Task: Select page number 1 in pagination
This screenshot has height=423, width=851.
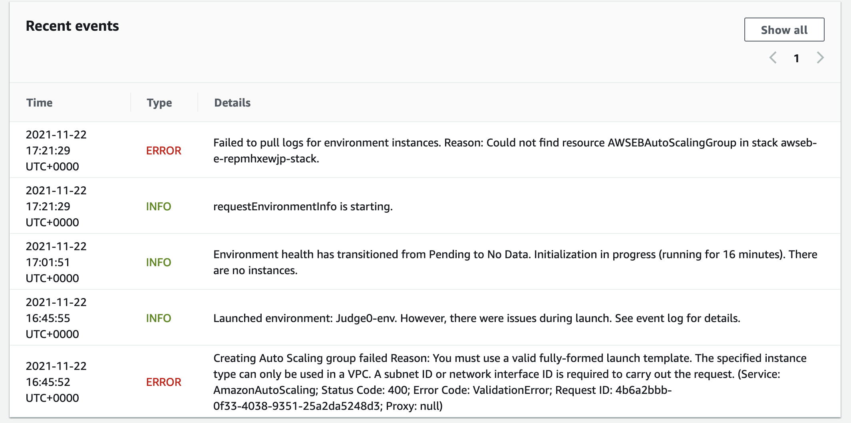Action: (796, 58)
